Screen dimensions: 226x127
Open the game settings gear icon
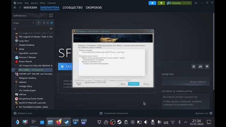(x=194, y=67)
